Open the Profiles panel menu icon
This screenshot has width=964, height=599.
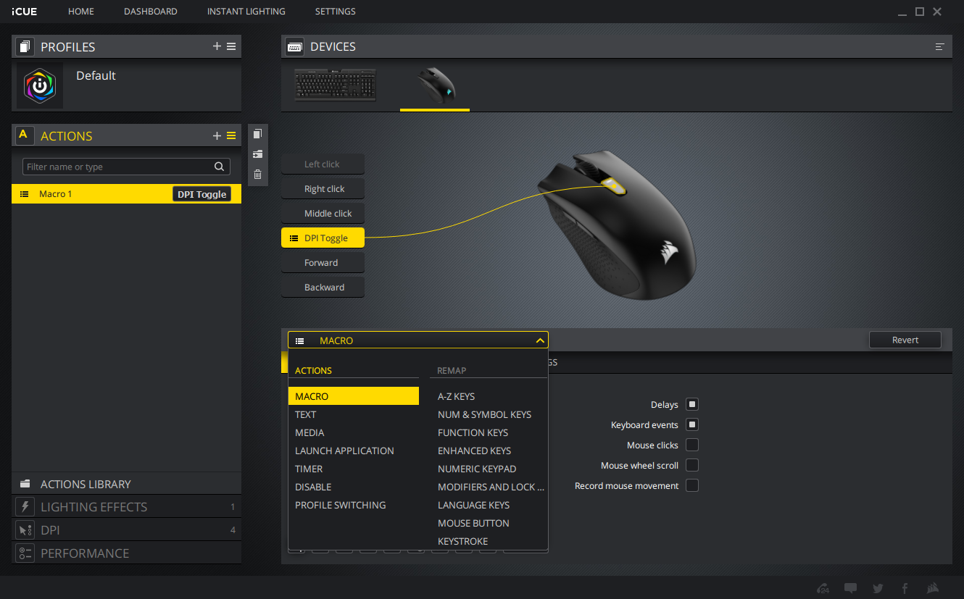[231, 46]
